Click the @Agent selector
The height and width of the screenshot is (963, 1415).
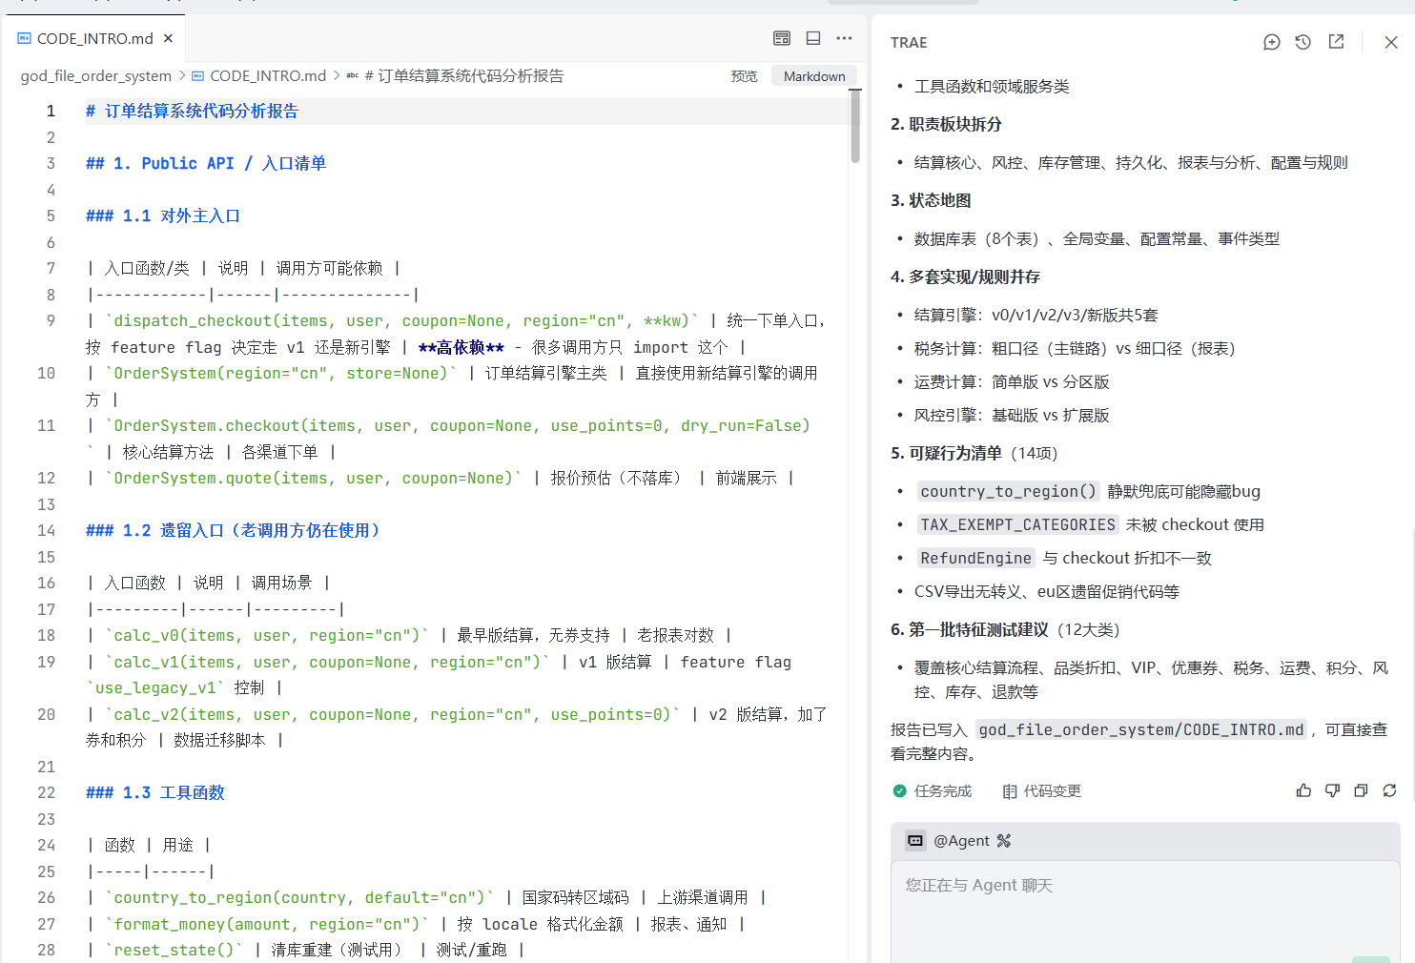(x=961, y=840)
